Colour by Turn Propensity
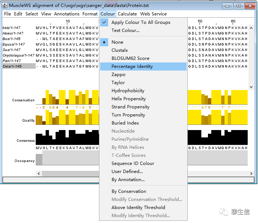258x223 pixels. point(128,115)
